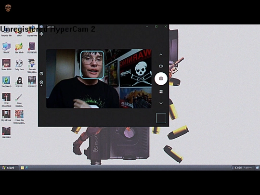Show hidden tray icons arrow

point(233,168)
